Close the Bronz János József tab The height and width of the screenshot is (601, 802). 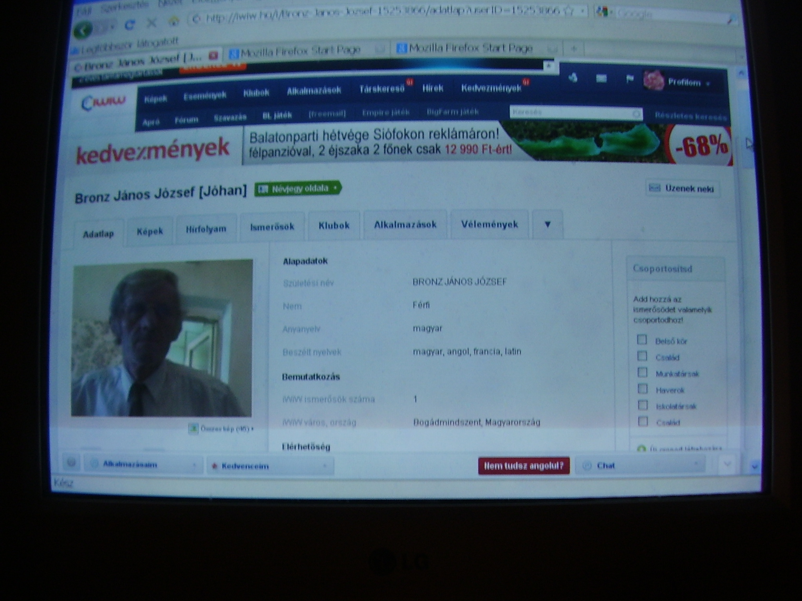coord(213,56)
